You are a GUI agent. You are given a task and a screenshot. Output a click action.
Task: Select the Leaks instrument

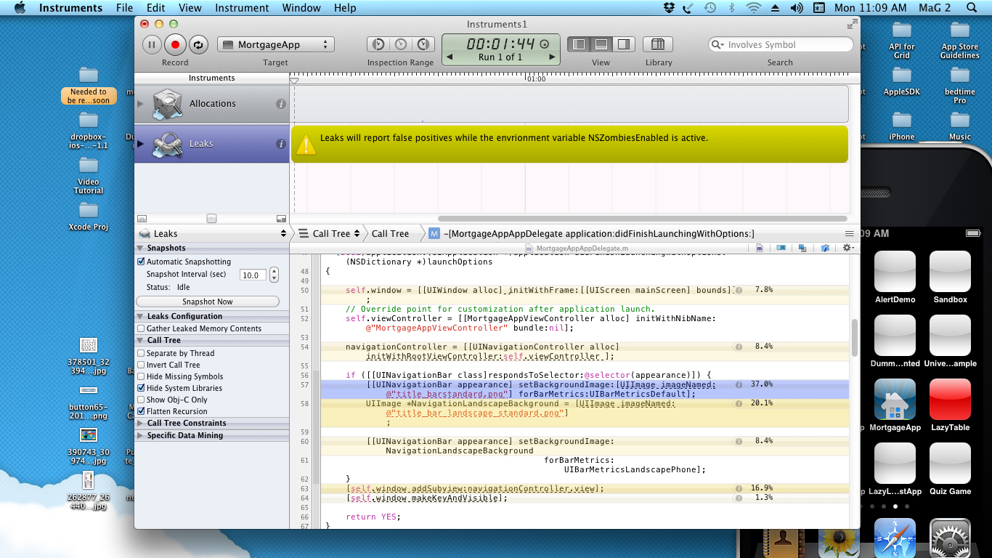[212, 144]
